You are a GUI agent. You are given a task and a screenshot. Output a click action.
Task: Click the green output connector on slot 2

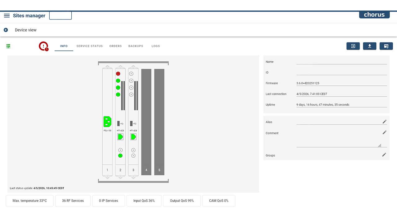pyautogui.click(x=120, y=155)
